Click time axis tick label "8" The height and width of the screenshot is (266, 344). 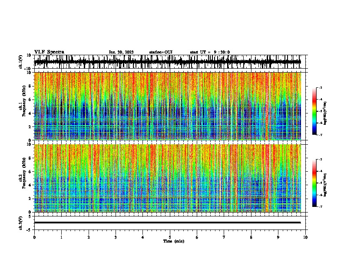(x=251, y=237)
